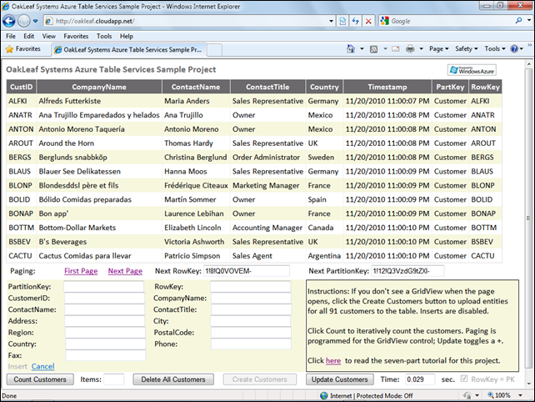Viewport: 535px width, 402px height.
Task: Open the Tools menu in menu bar
Action: (104, 36)
